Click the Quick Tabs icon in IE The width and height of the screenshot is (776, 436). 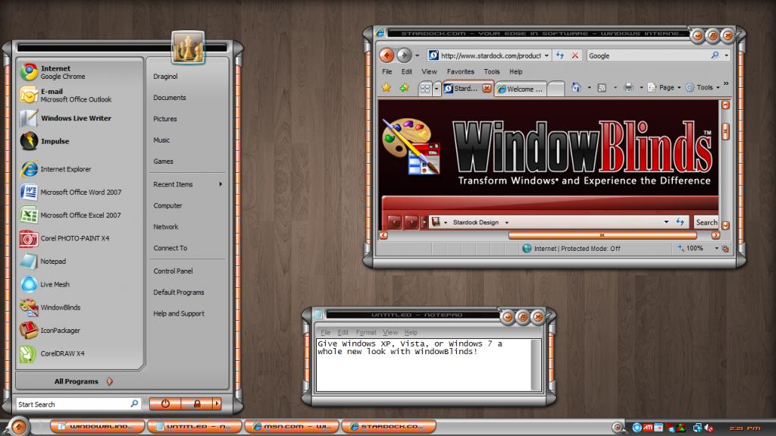[425, 89]
